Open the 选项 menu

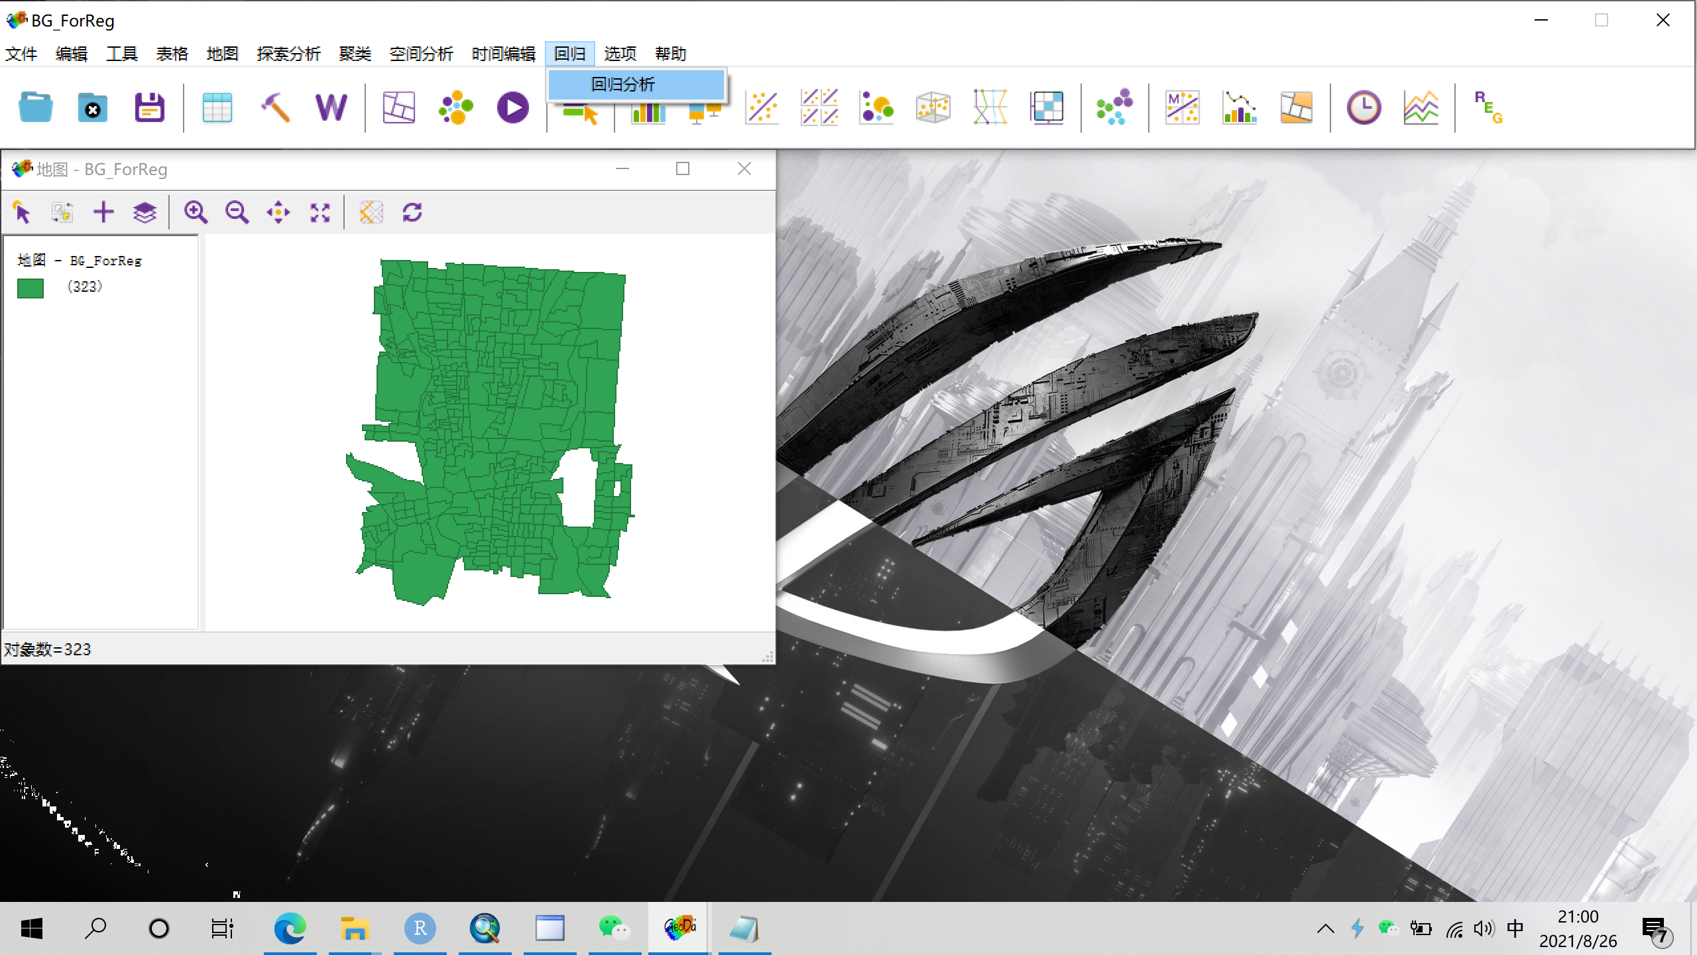coord(620,54)
